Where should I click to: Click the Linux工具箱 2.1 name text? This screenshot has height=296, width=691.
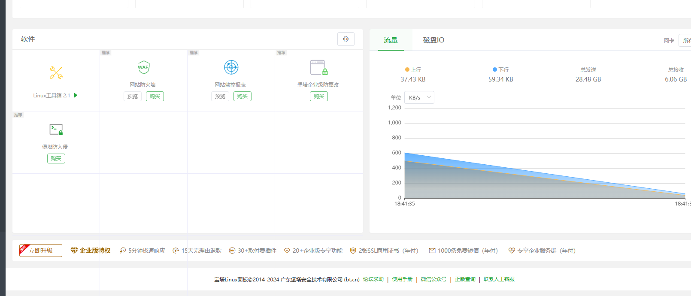[52, 96]
